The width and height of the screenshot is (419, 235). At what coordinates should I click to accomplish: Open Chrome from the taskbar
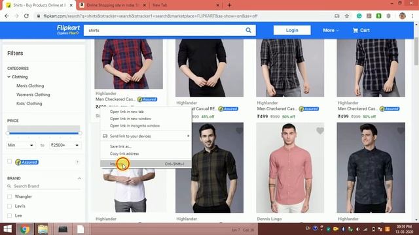pos(25,229)
